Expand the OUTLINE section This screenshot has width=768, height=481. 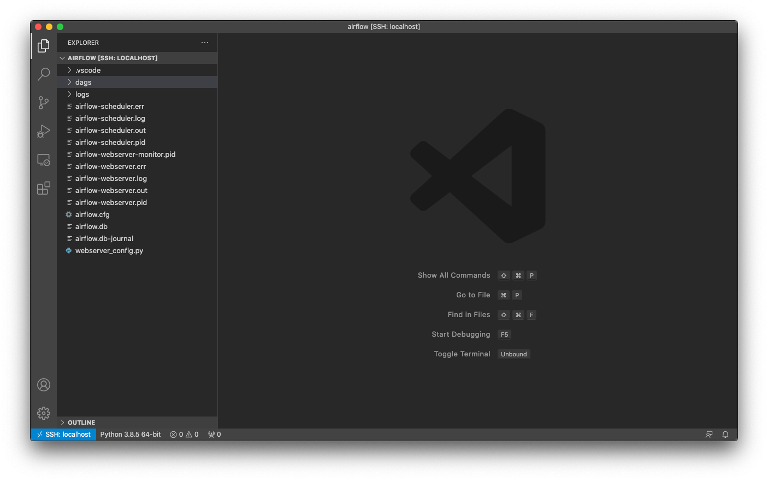click(x=137, y=423)
